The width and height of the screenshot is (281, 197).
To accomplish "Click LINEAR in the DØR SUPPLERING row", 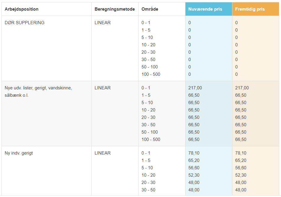I will click(103, 23).
